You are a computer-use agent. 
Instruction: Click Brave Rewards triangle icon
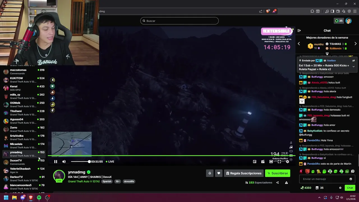(274, 11)
